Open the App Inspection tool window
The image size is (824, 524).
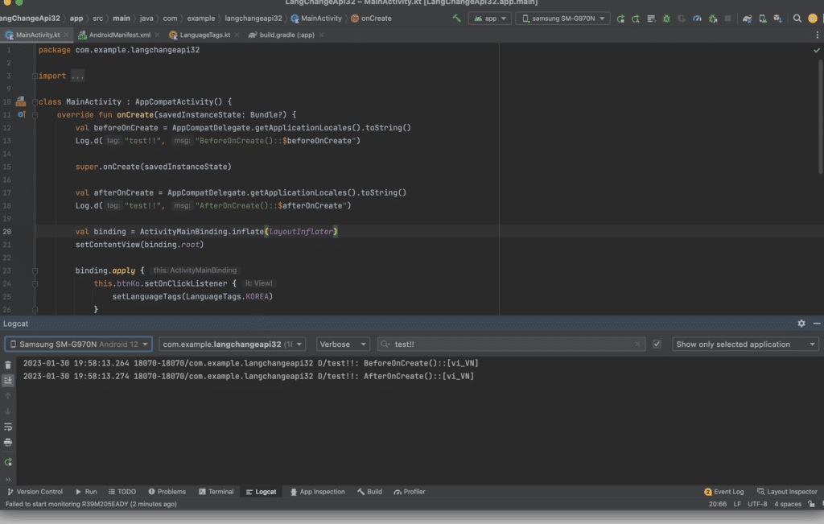(x=317, y=492)
